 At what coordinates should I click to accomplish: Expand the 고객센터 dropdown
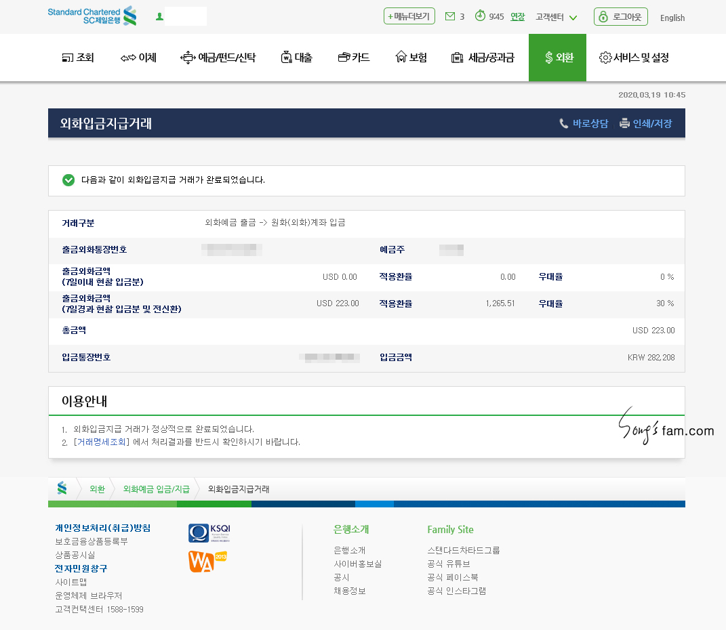click(x=556, y=18)
